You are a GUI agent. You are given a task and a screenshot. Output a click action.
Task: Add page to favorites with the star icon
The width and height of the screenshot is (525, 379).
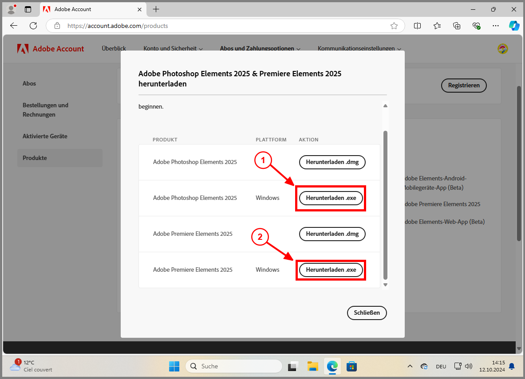pyautogui.click(x=394, y=26)
